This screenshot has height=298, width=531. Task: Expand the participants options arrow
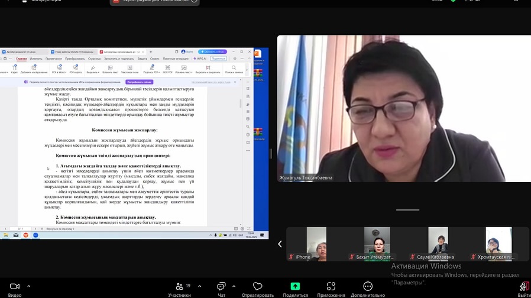pyautogui.click(x=199, y=287)
